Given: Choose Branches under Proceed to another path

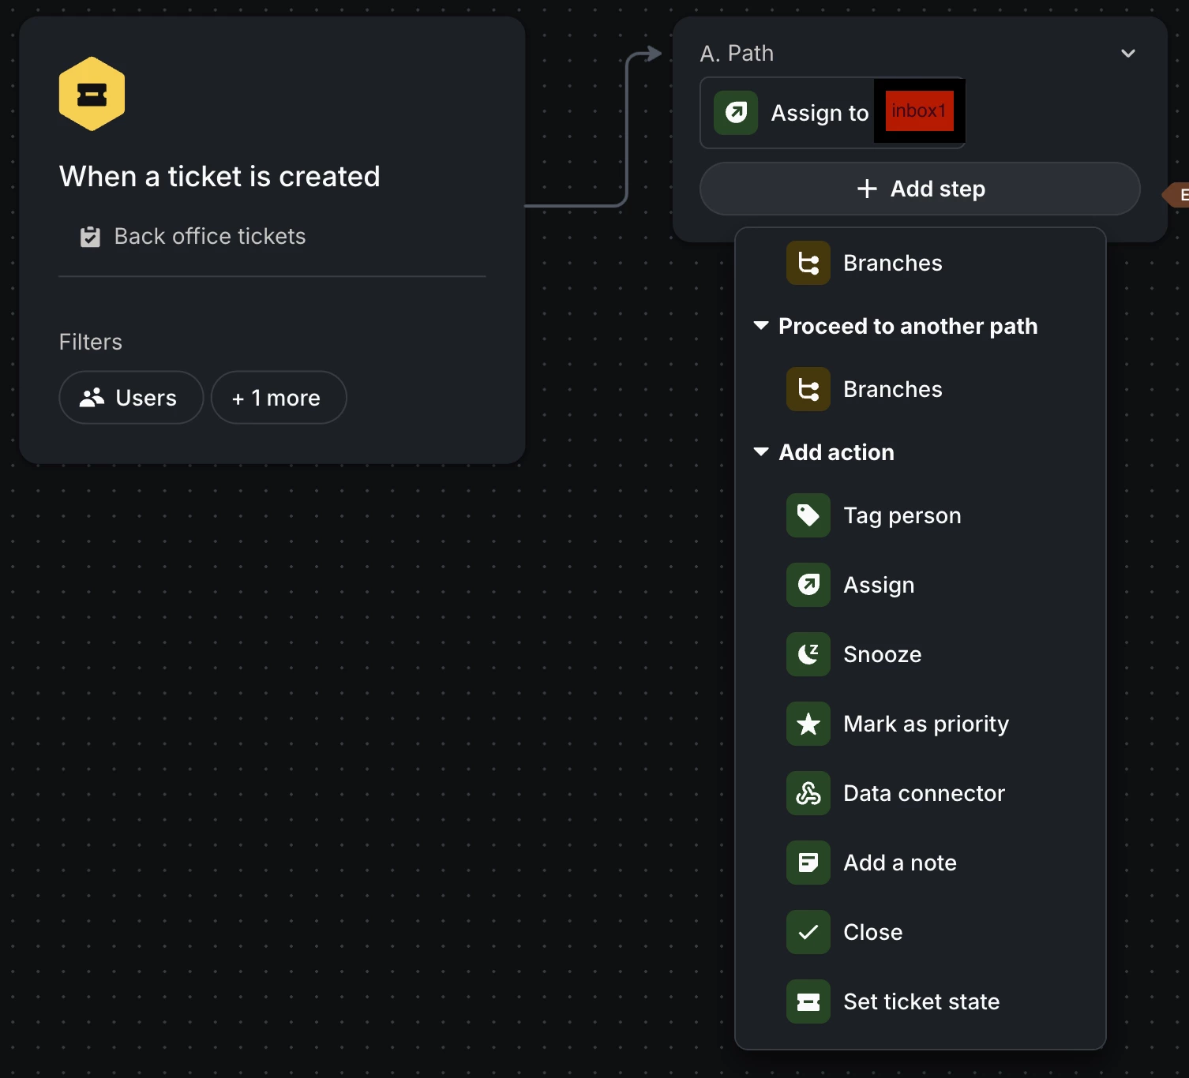Looking at the screenshot, I should coord(891,389).
